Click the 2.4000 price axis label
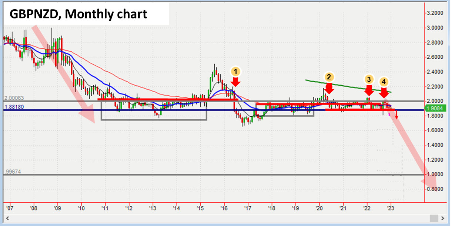The width and height of the screenshot is (455, 226). point(435,72)
